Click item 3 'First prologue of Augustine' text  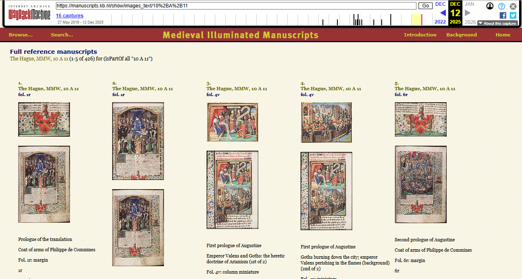click(x=234, y=245)
